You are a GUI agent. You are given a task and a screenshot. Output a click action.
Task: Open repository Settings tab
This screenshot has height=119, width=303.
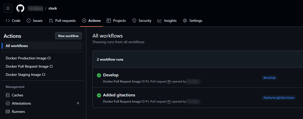(x=192, y=21)
